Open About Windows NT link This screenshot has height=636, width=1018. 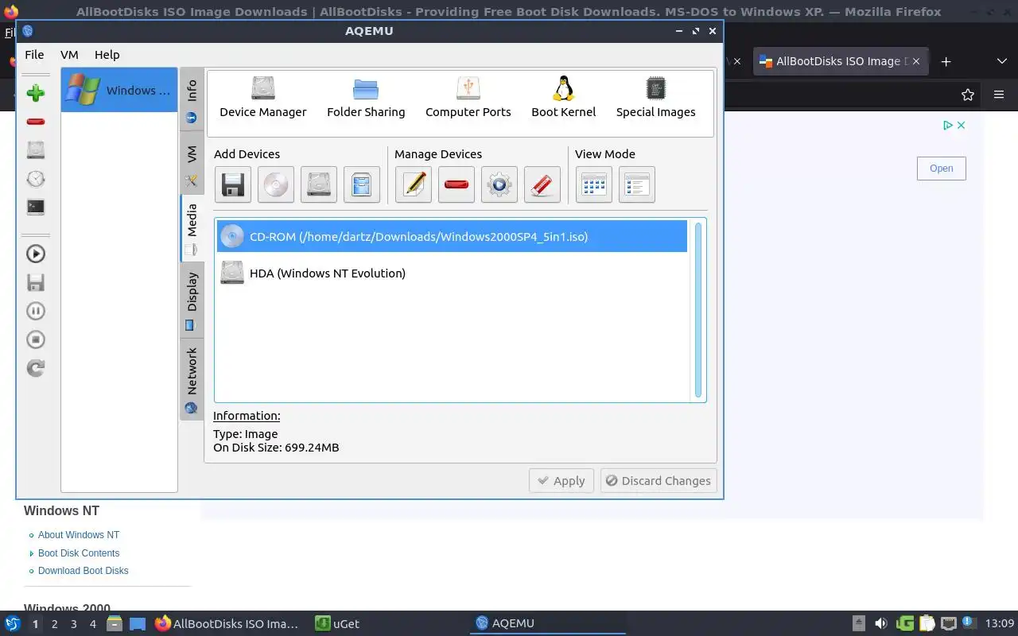click(x=79, y=535)
